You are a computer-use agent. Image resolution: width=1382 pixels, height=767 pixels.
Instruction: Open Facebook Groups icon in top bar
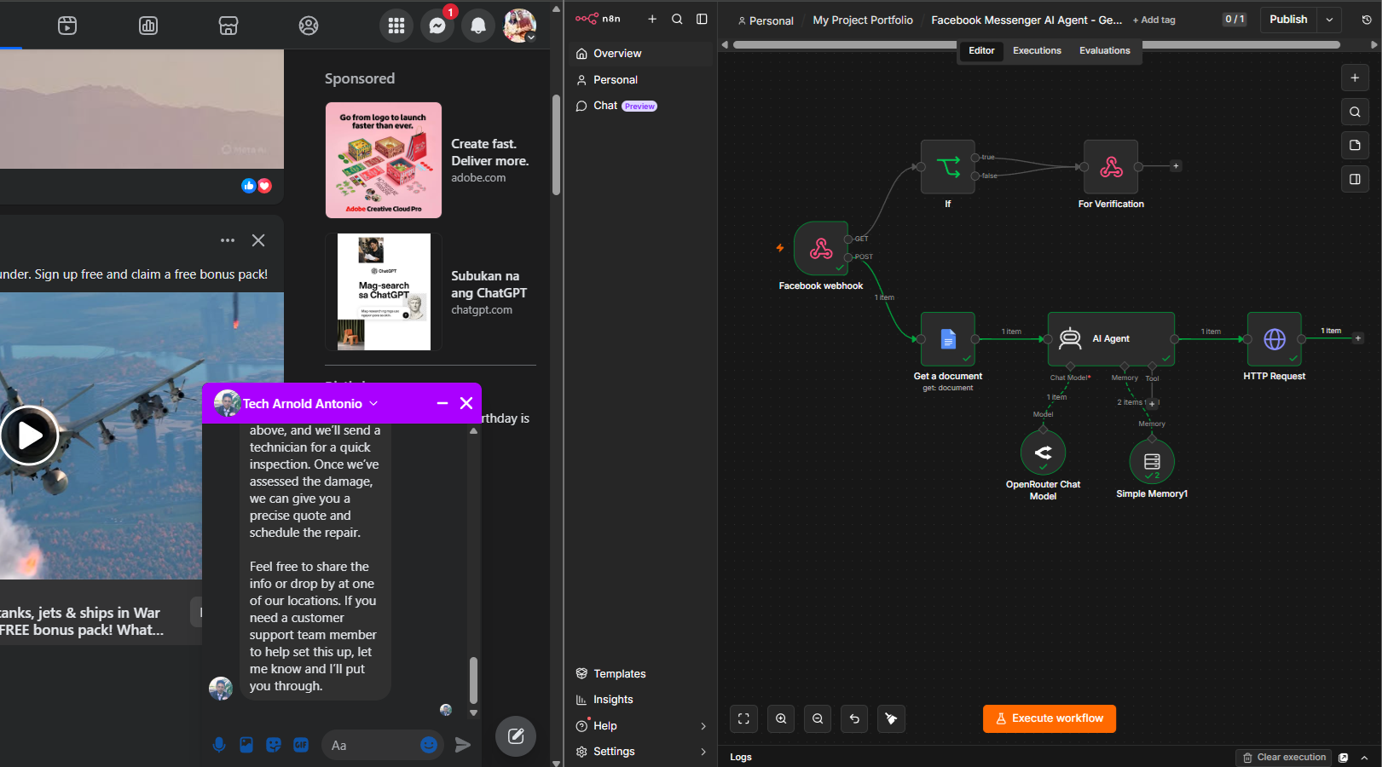[x=309, y=26]
